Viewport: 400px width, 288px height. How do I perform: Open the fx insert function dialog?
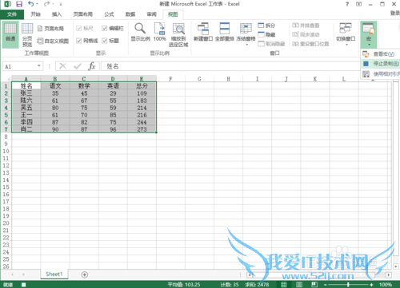[x=92, y=66]
